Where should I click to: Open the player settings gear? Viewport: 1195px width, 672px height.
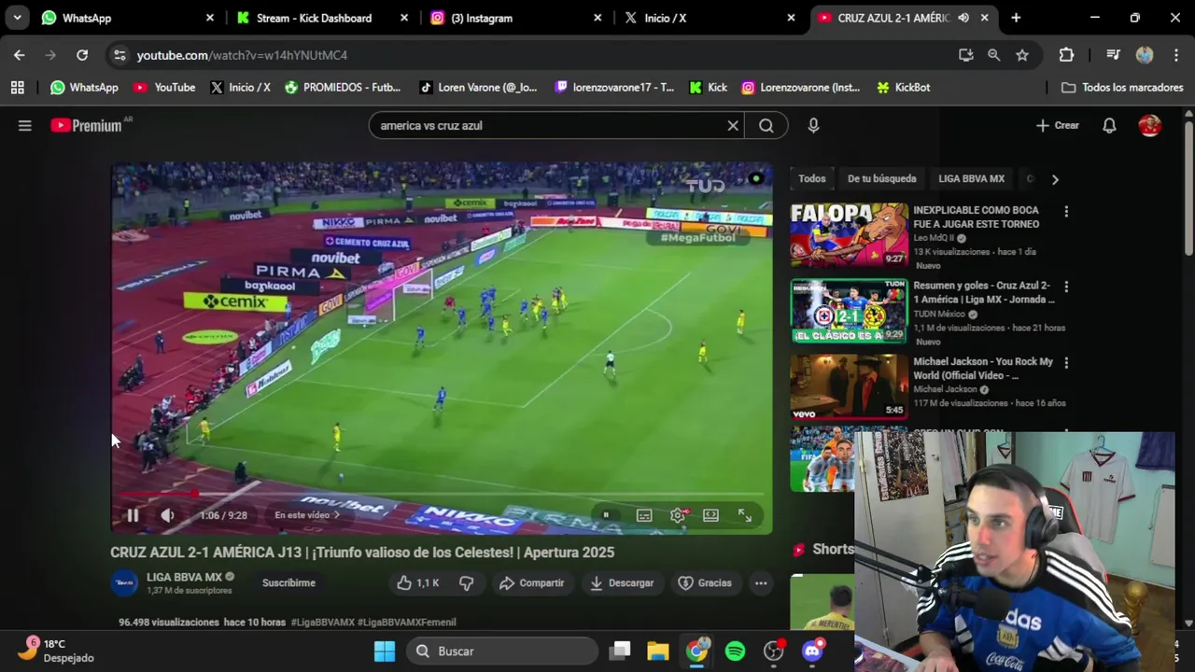pyautogui.click(x=678, y=515)
